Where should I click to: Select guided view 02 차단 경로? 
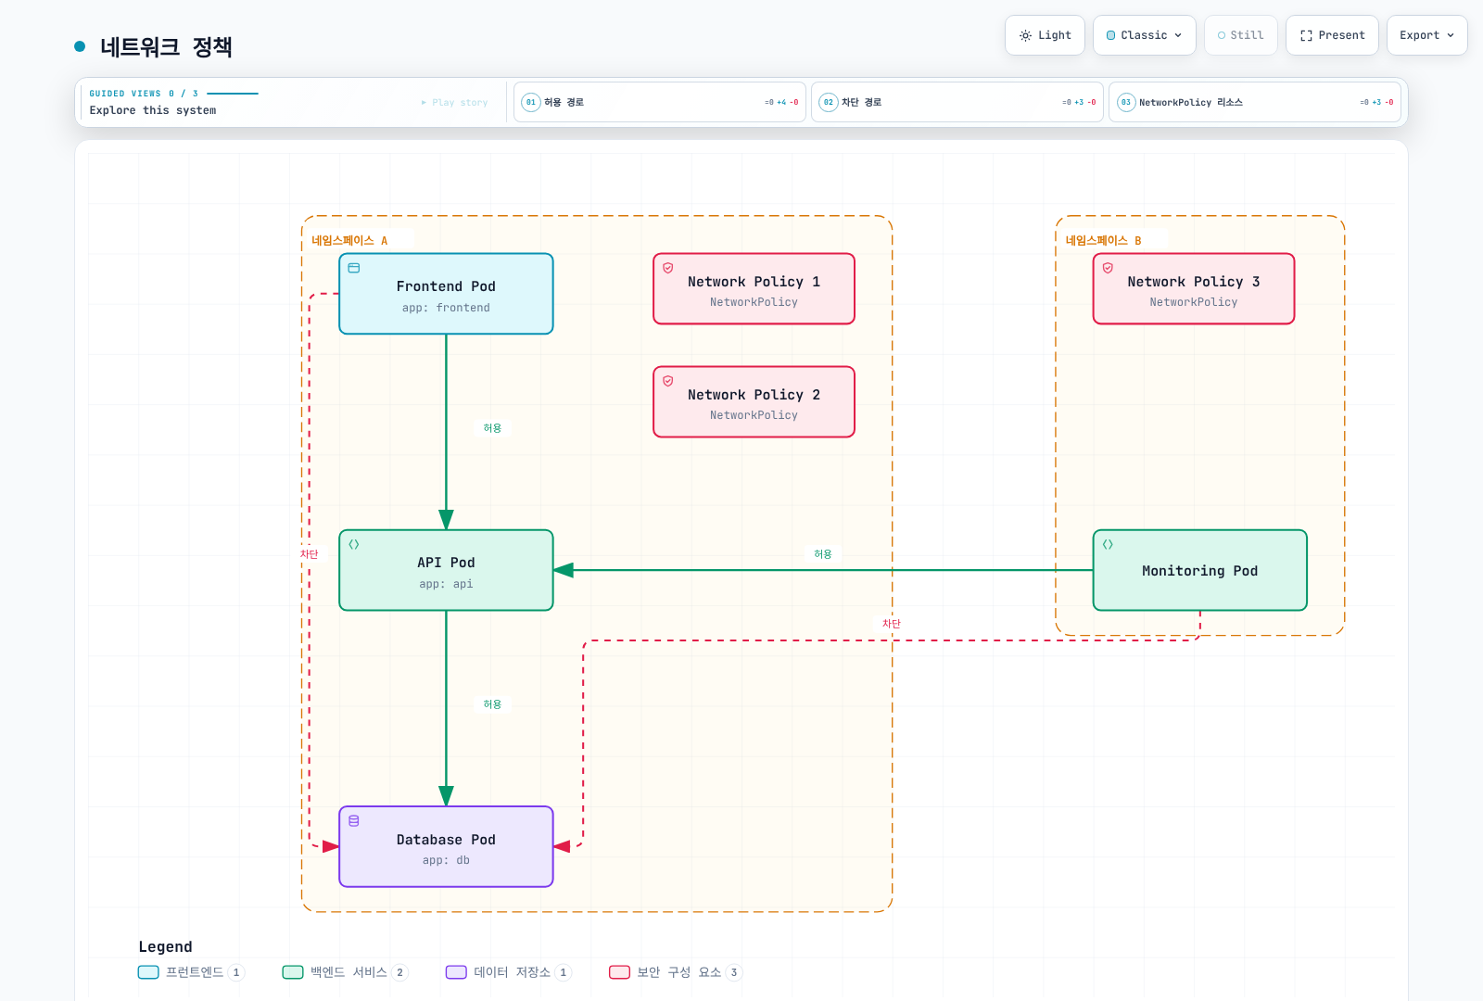pyautogui.click(x=957, y=102)
